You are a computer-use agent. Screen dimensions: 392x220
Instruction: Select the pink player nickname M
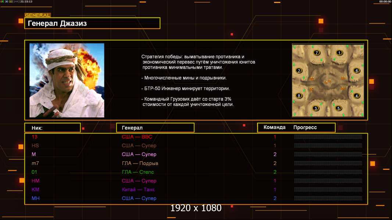(x=34, y=154)
